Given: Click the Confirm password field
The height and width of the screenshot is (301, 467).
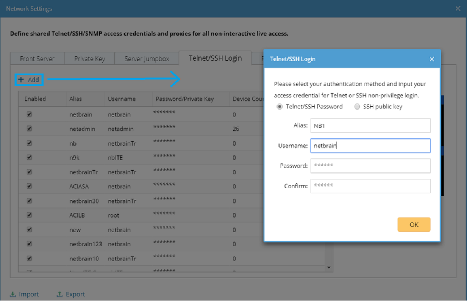Looking at the screenshot, I should click(x=370, y=186).
